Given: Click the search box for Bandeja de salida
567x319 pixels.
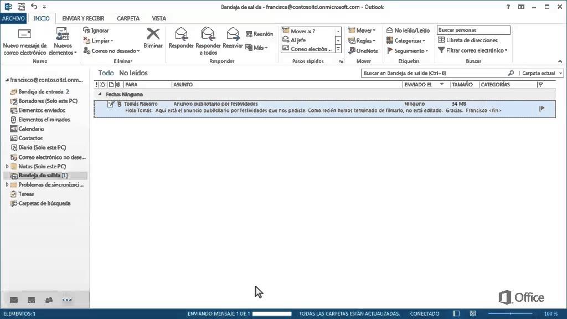Looking at the screenshot, I should click(434, 73).
